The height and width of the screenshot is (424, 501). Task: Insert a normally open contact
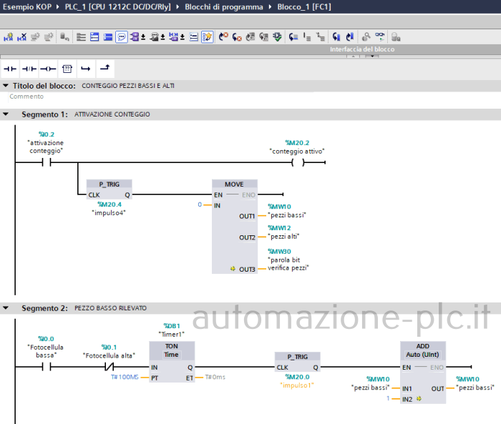coord(10,69)
